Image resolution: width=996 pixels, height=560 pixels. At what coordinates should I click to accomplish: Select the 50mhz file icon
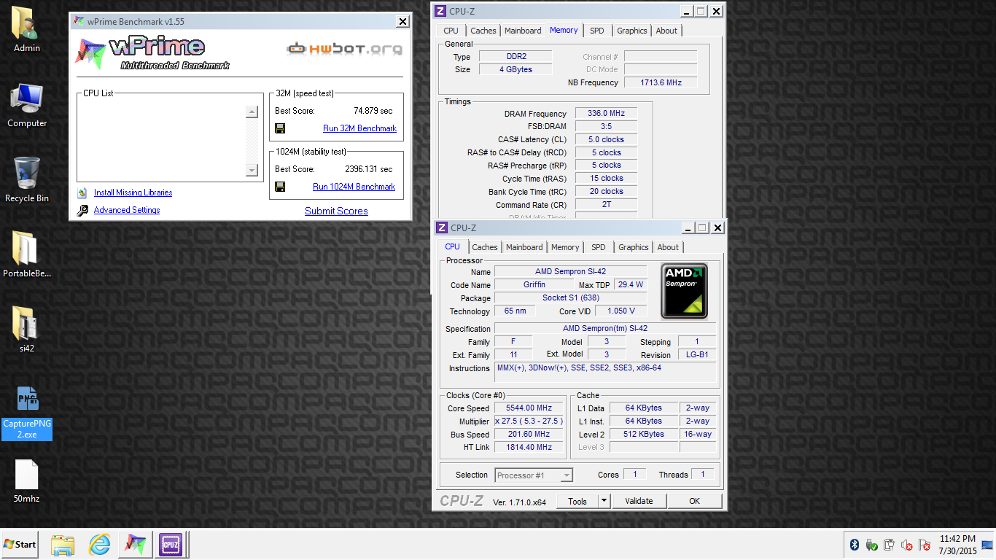(27, 481)
